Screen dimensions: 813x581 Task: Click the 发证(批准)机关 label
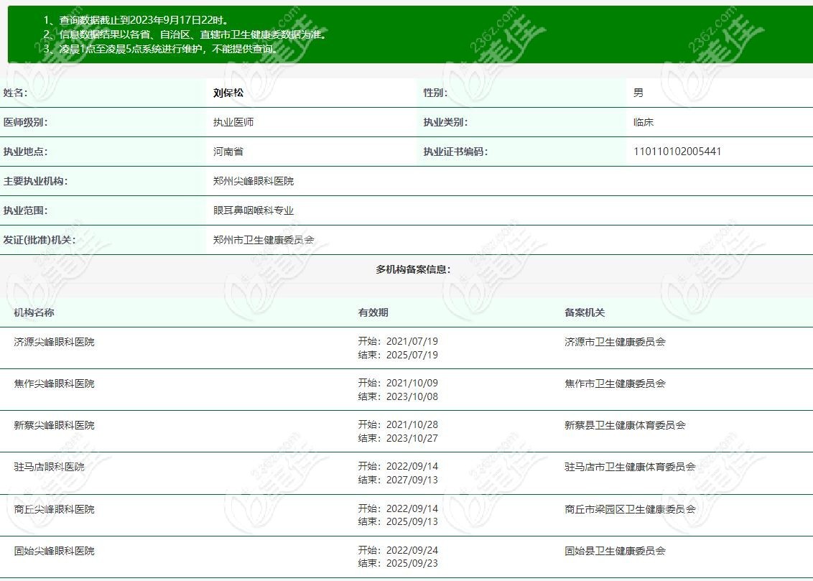click(x=40, y=240)
